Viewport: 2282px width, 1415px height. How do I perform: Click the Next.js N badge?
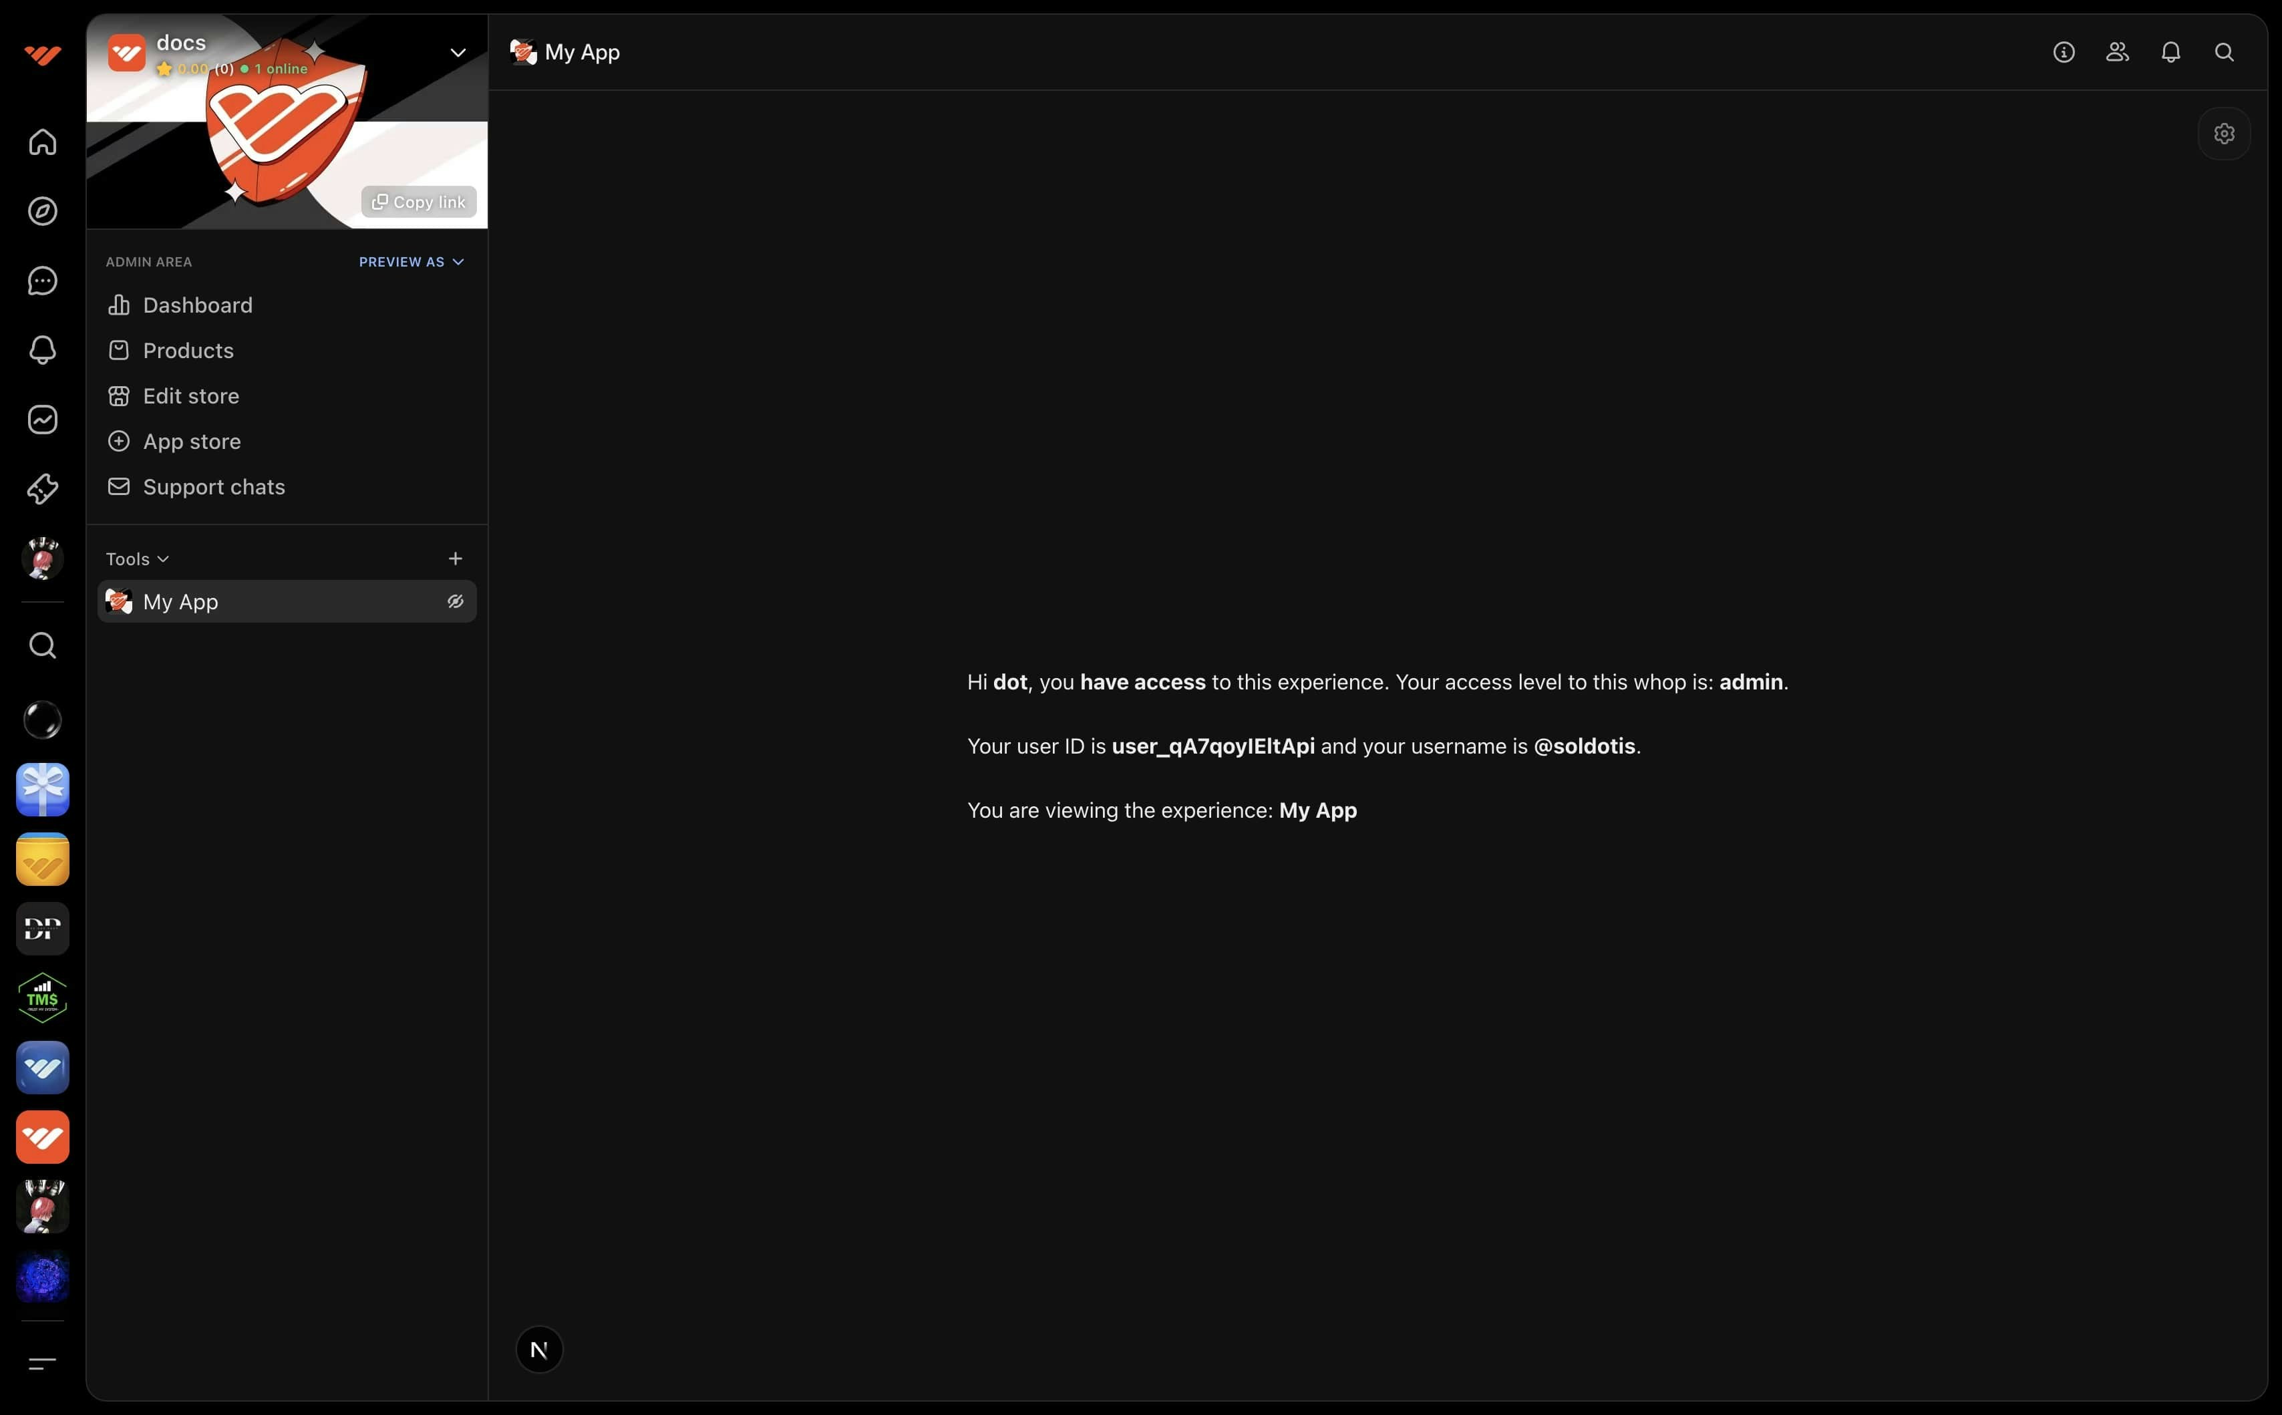click(x=539, y=1350)
